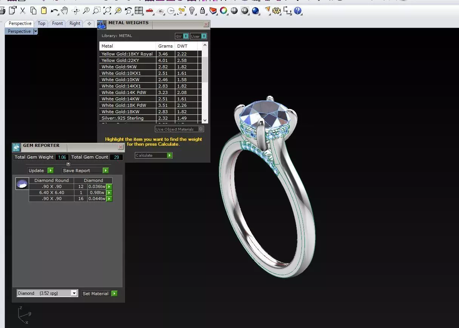This screenshot has width=459, height=328.
Task: Click the four viewports layout icon
Action: tap(139, 11)
